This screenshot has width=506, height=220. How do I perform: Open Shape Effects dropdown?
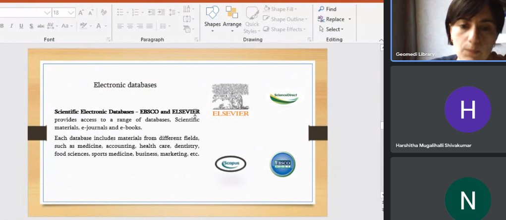pos(284,29)
